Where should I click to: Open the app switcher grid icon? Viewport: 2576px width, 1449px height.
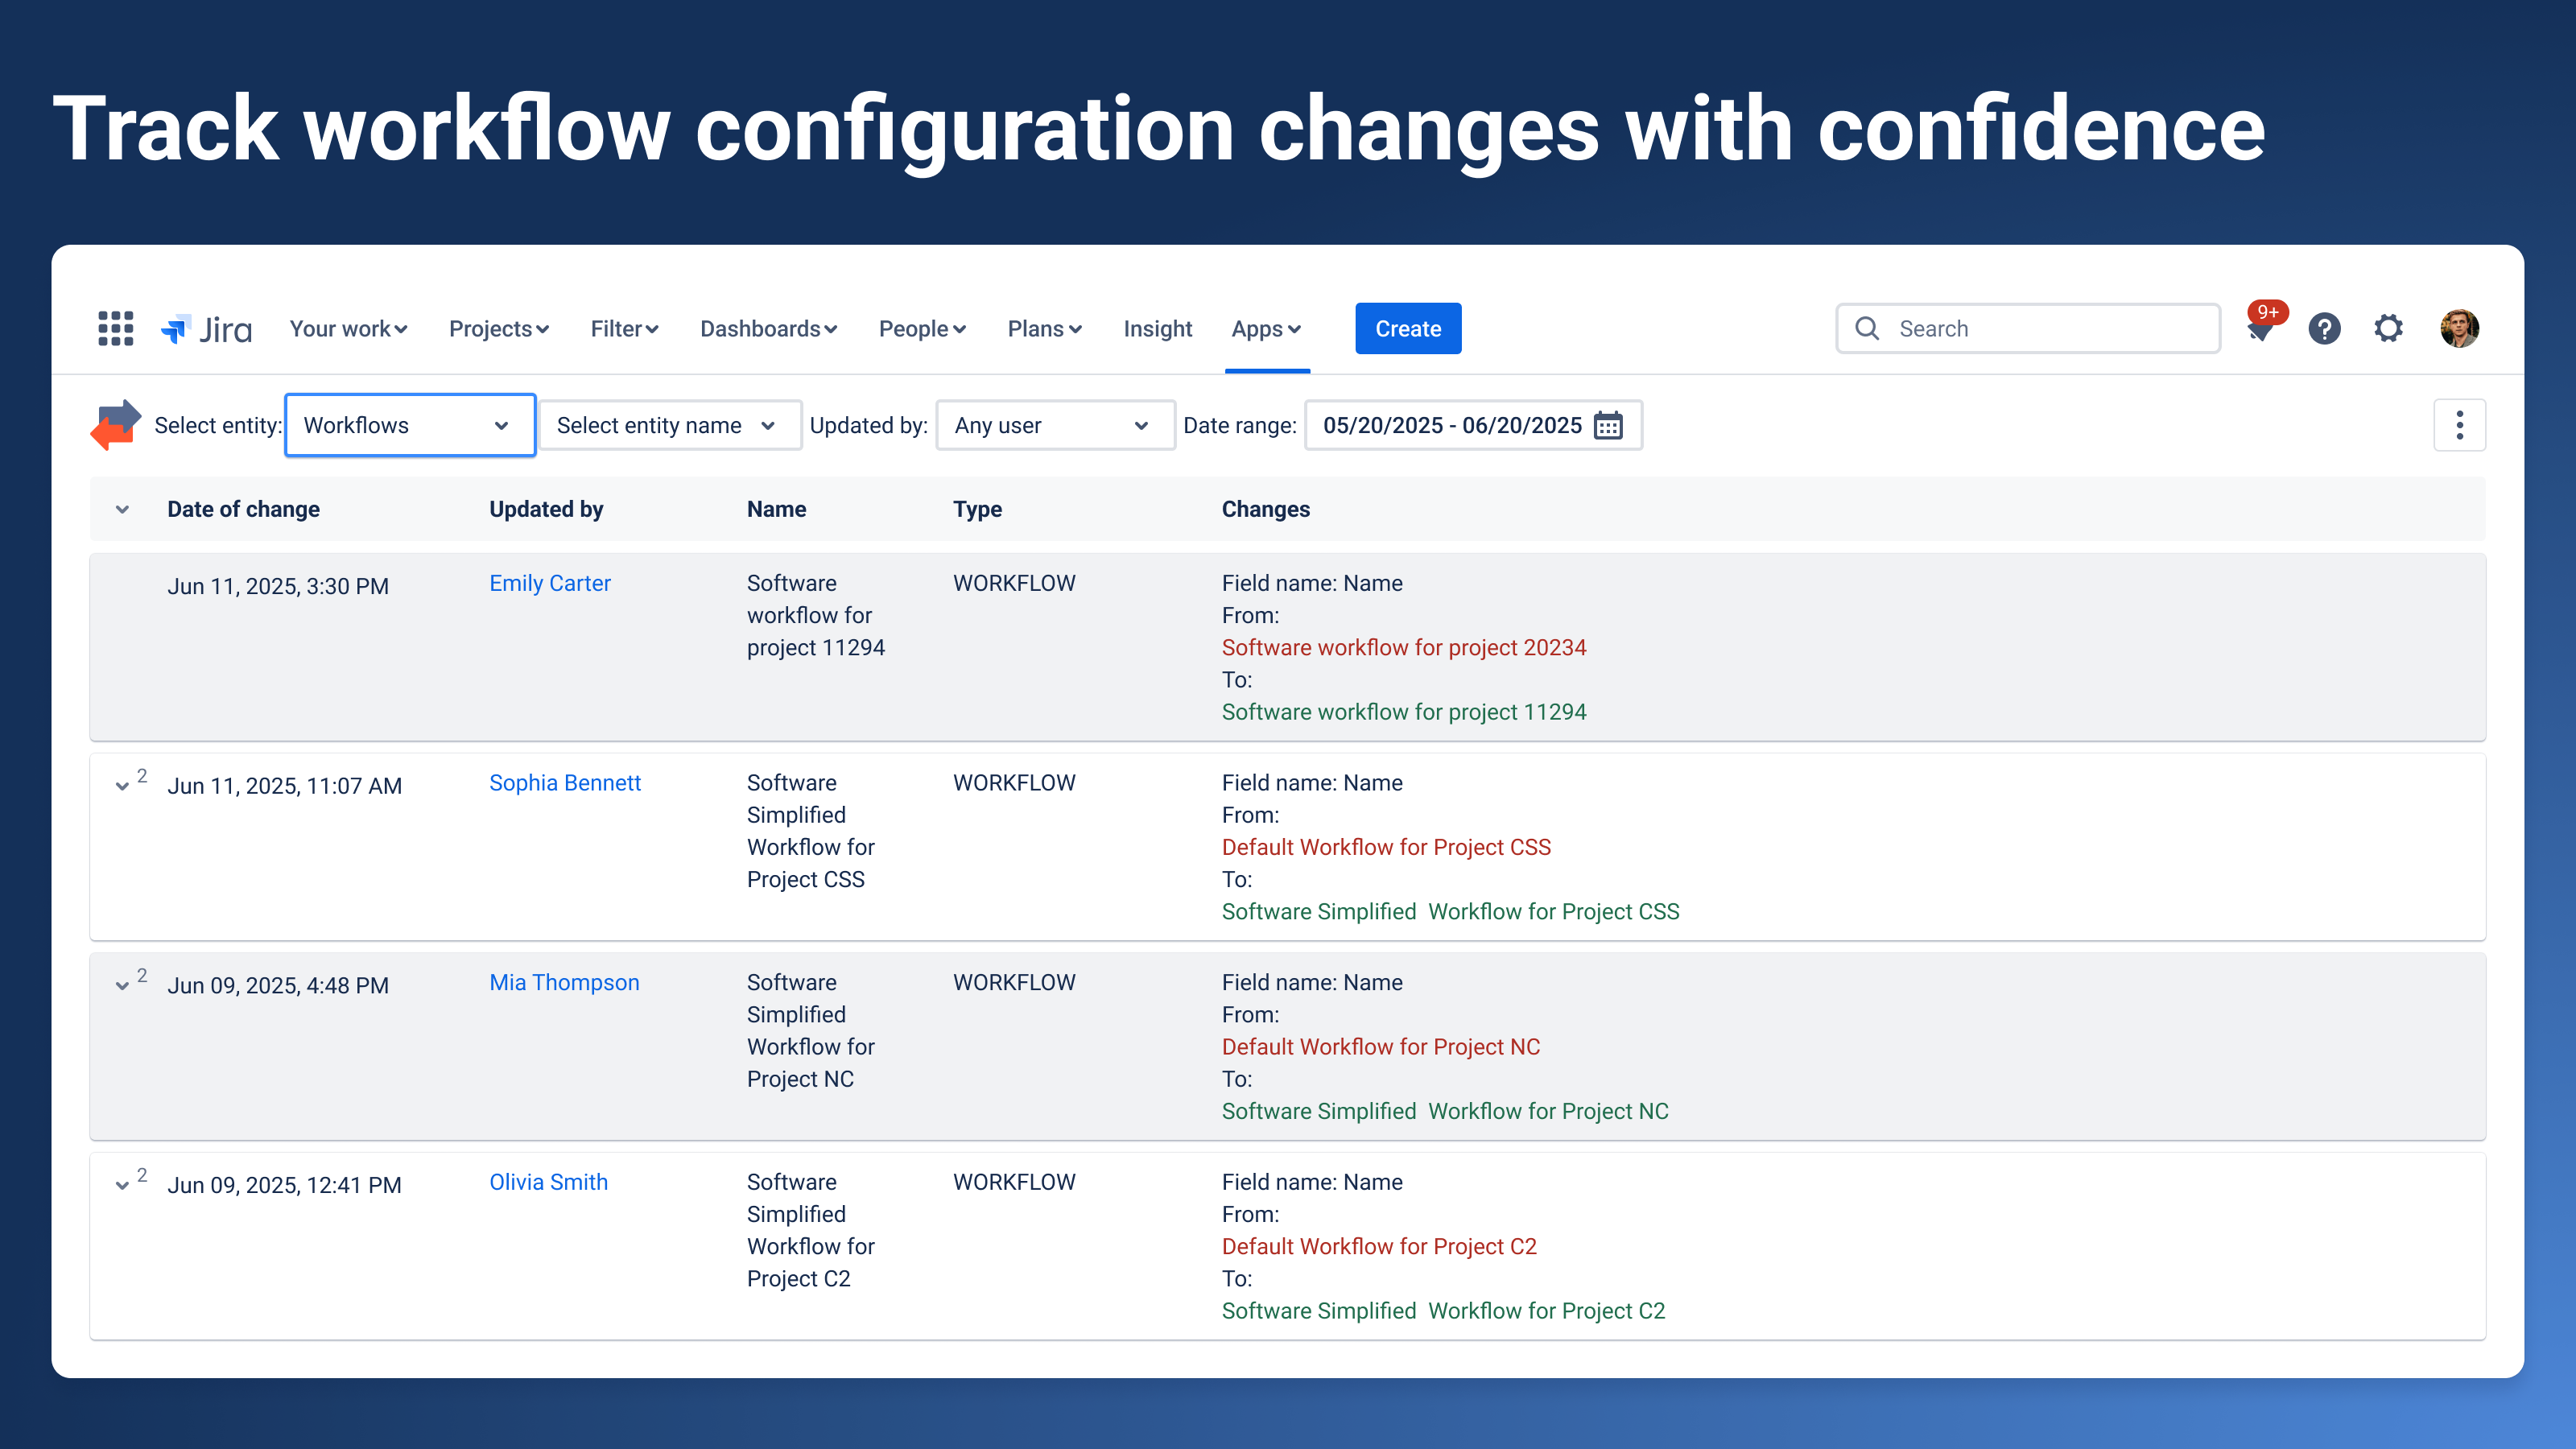[x=116, y=328]
